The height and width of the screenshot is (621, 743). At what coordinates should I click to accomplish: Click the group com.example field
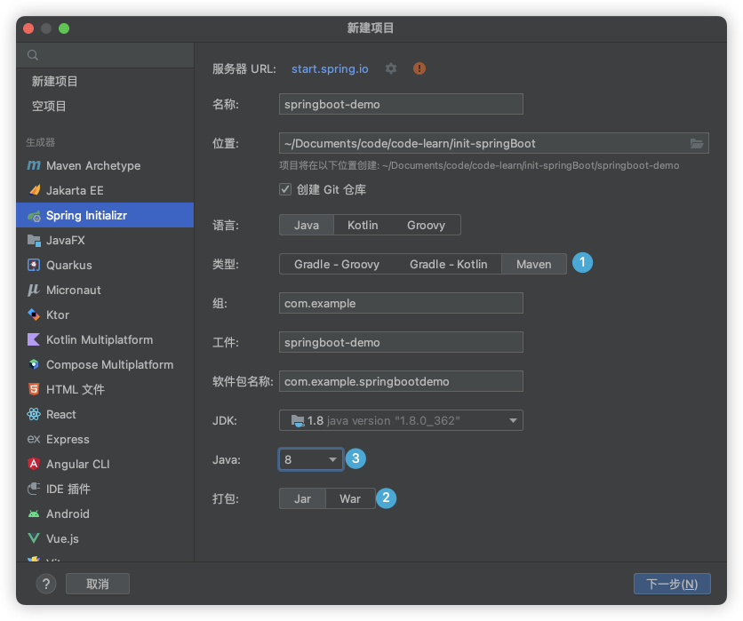[x=401, y=303]
